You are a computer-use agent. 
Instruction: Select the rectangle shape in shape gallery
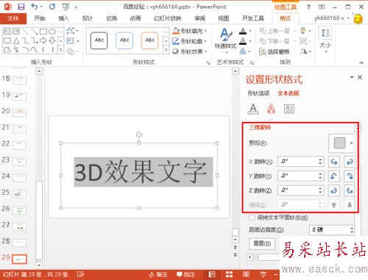pos(43,32)
